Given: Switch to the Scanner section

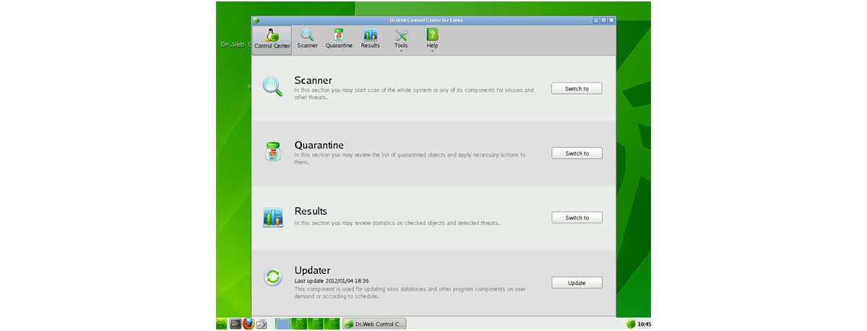Looking at the screenshot, I should coord(577,88).
